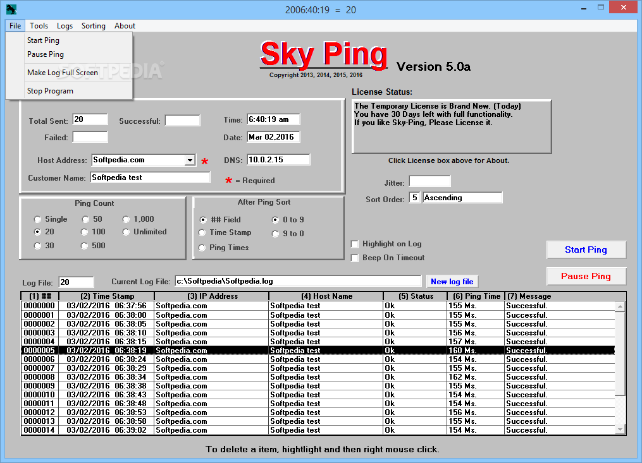Choose Start Ping from File menu
The image size is (642, 463).
[44, 40]
